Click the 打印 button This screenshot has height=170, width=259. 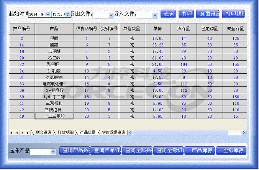click(x=186, y=14)
